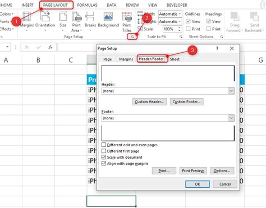Click the Page Setup dialog help question mark
Screen dimensions: 266x208
(217, 48)
